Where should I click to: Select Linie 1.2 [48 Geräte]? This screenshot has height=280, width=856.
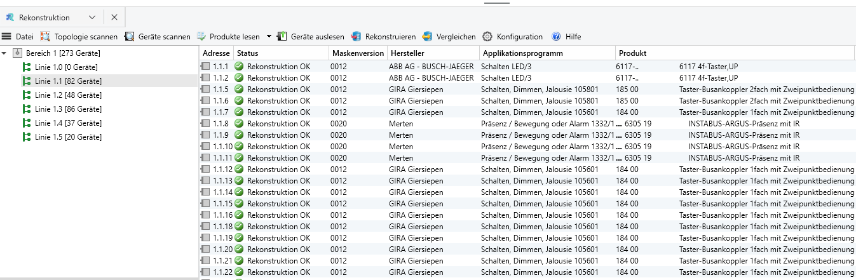(68, 95)
